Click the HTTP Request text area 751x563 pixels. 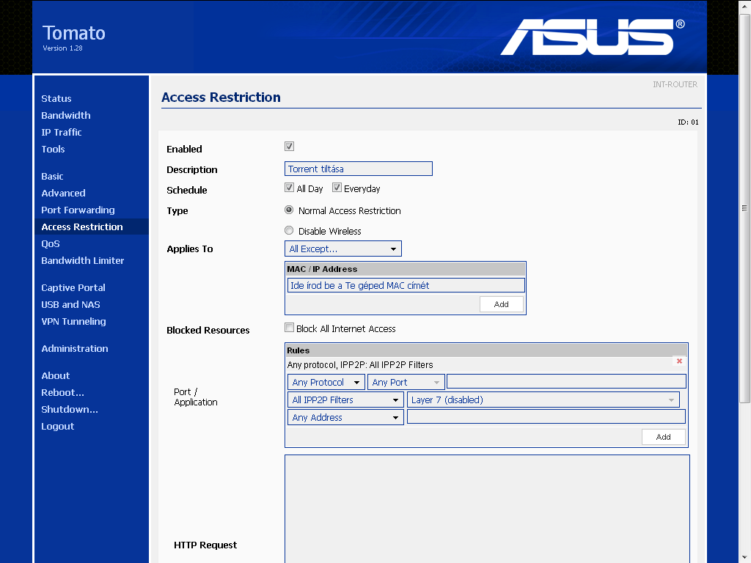487,509
